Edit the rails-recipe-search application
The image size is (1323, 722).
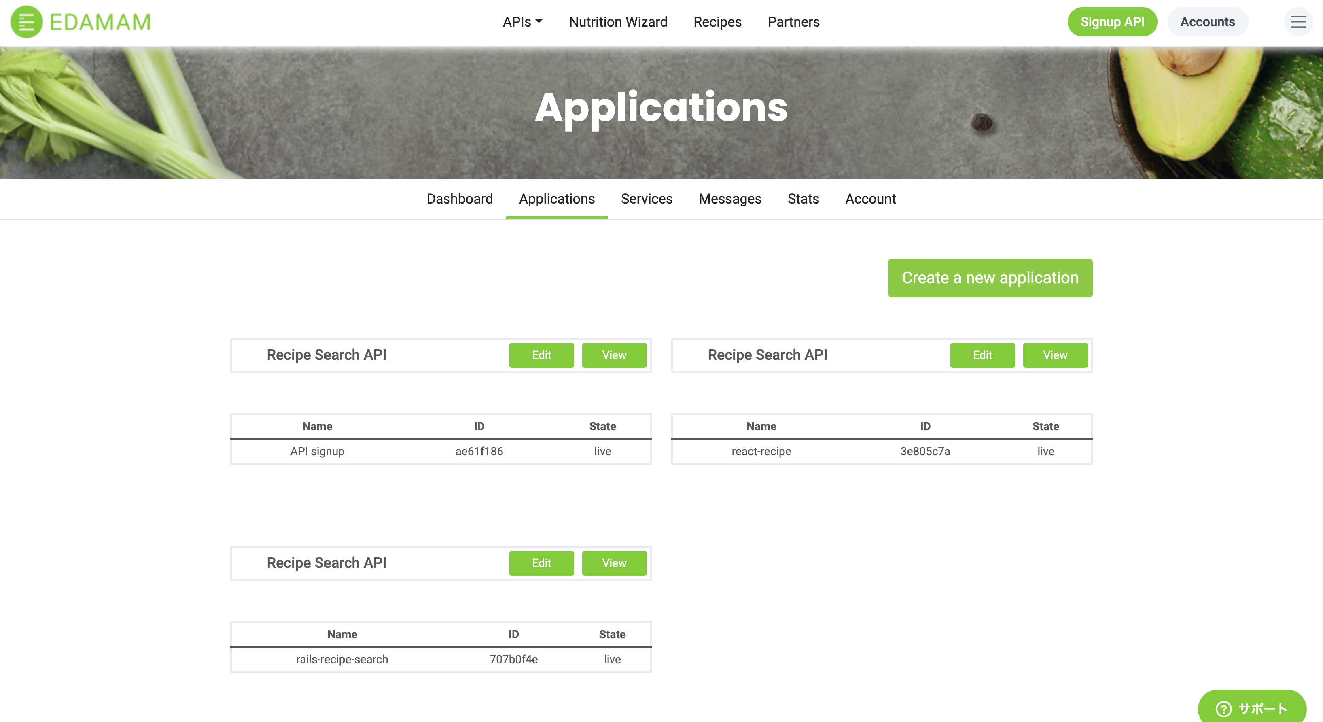[x=541, y=563]
